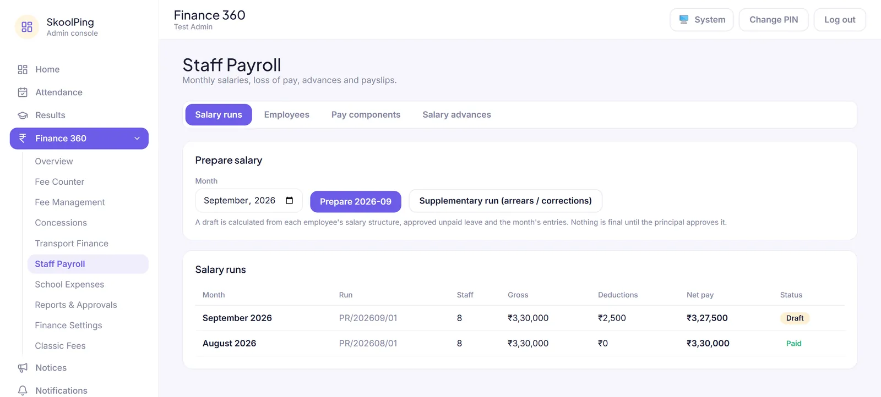The width and height of the screenshot is (881, 397).
Task: Select Concessions in the sidebar
Action: (x=61, y=223)
